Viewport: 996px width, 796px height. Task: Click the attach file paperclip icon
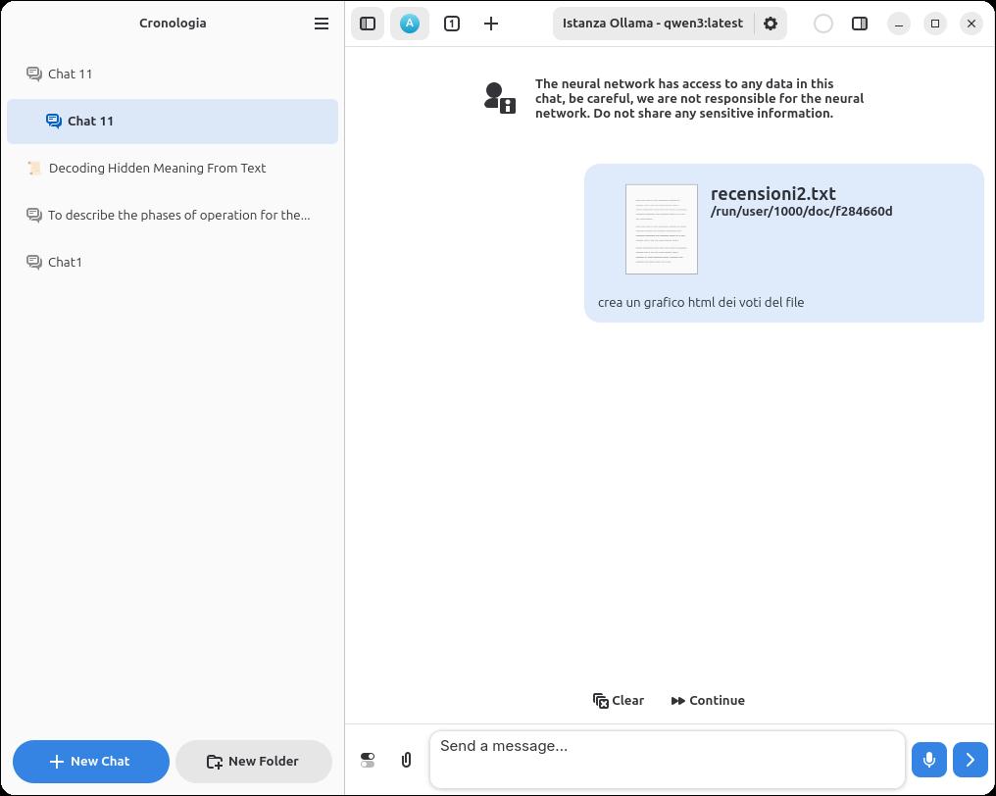(407, 760)
